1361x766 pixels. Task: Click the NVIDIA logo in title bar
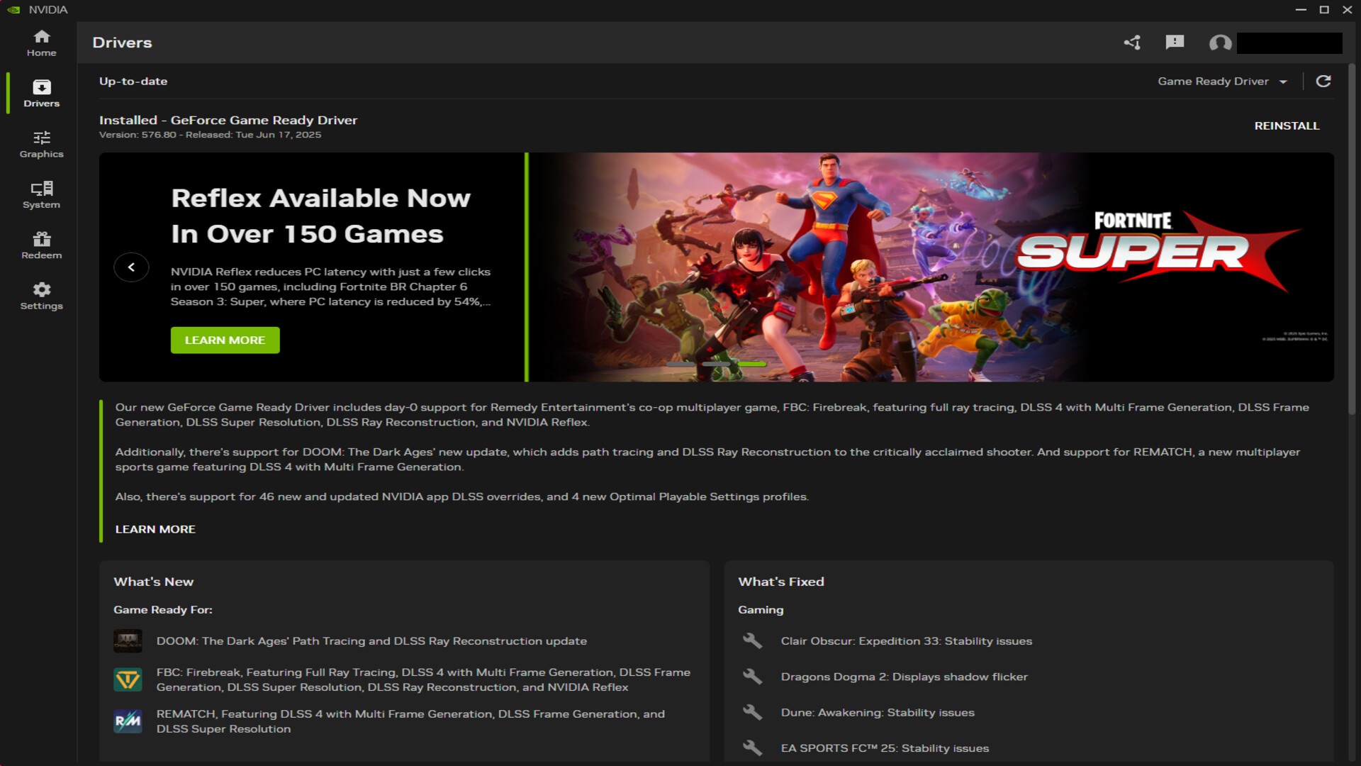click(x=13, y=10)
